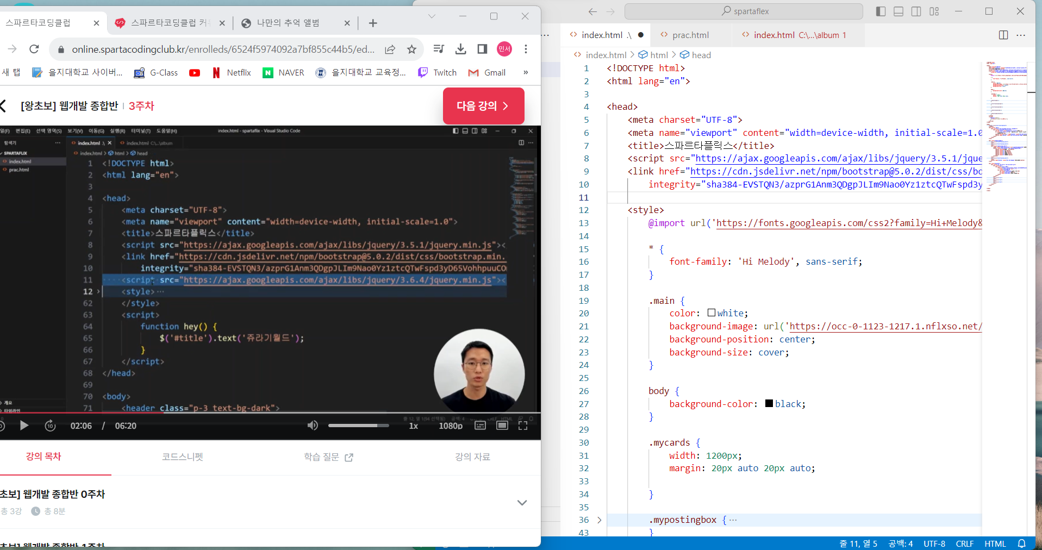1042x550 pixels.
Task: Open the Gmail bookmark
Action: tap(486, 73)
